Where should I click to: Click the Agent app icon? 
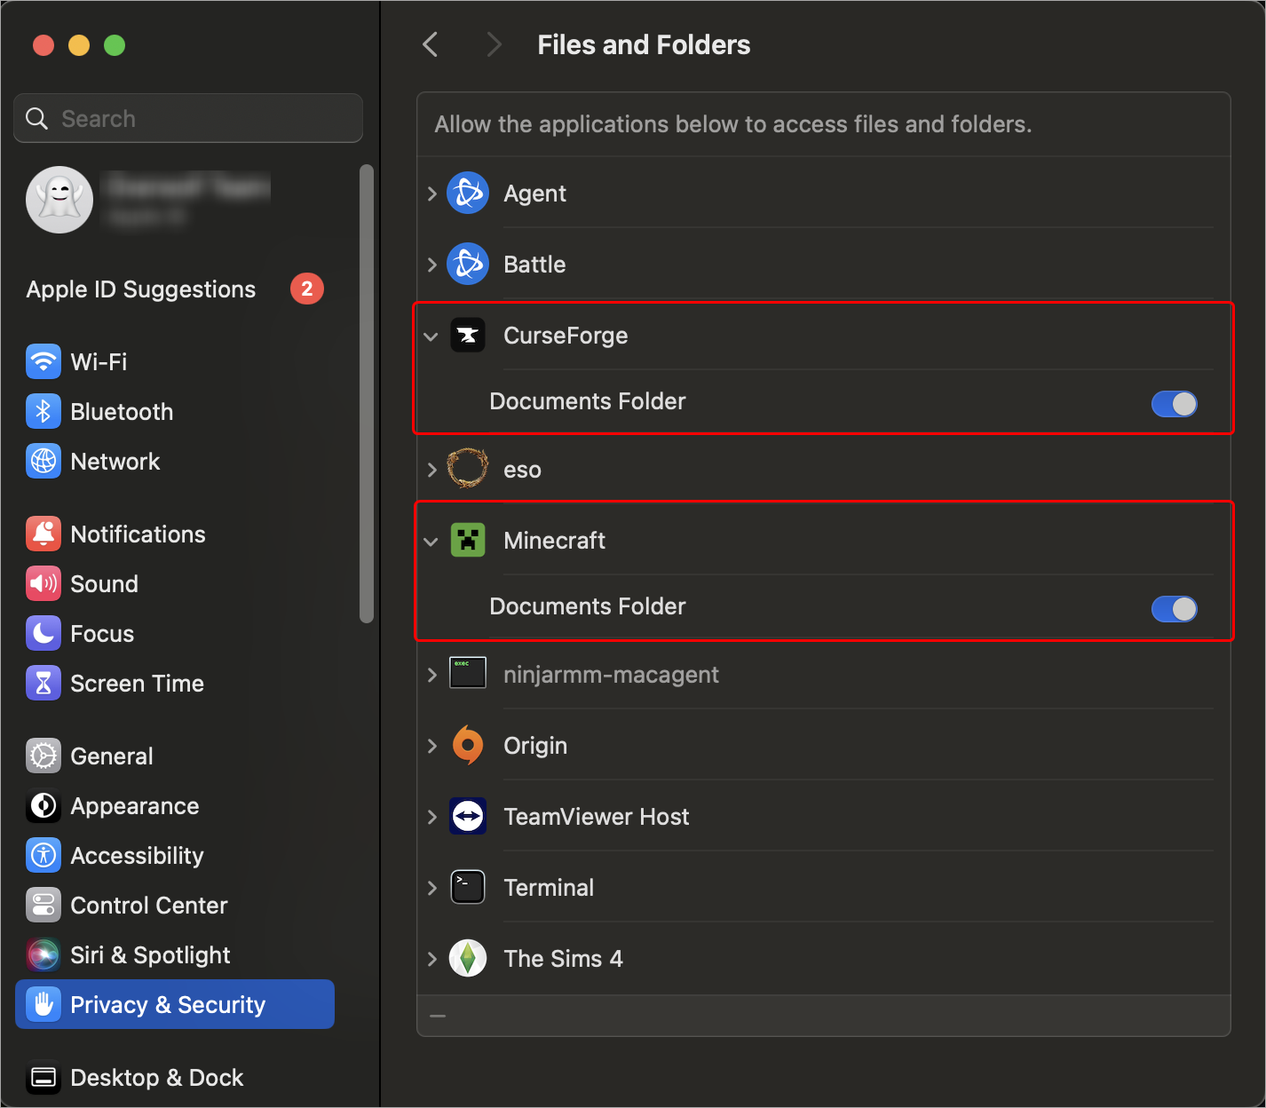click(468, 193)
